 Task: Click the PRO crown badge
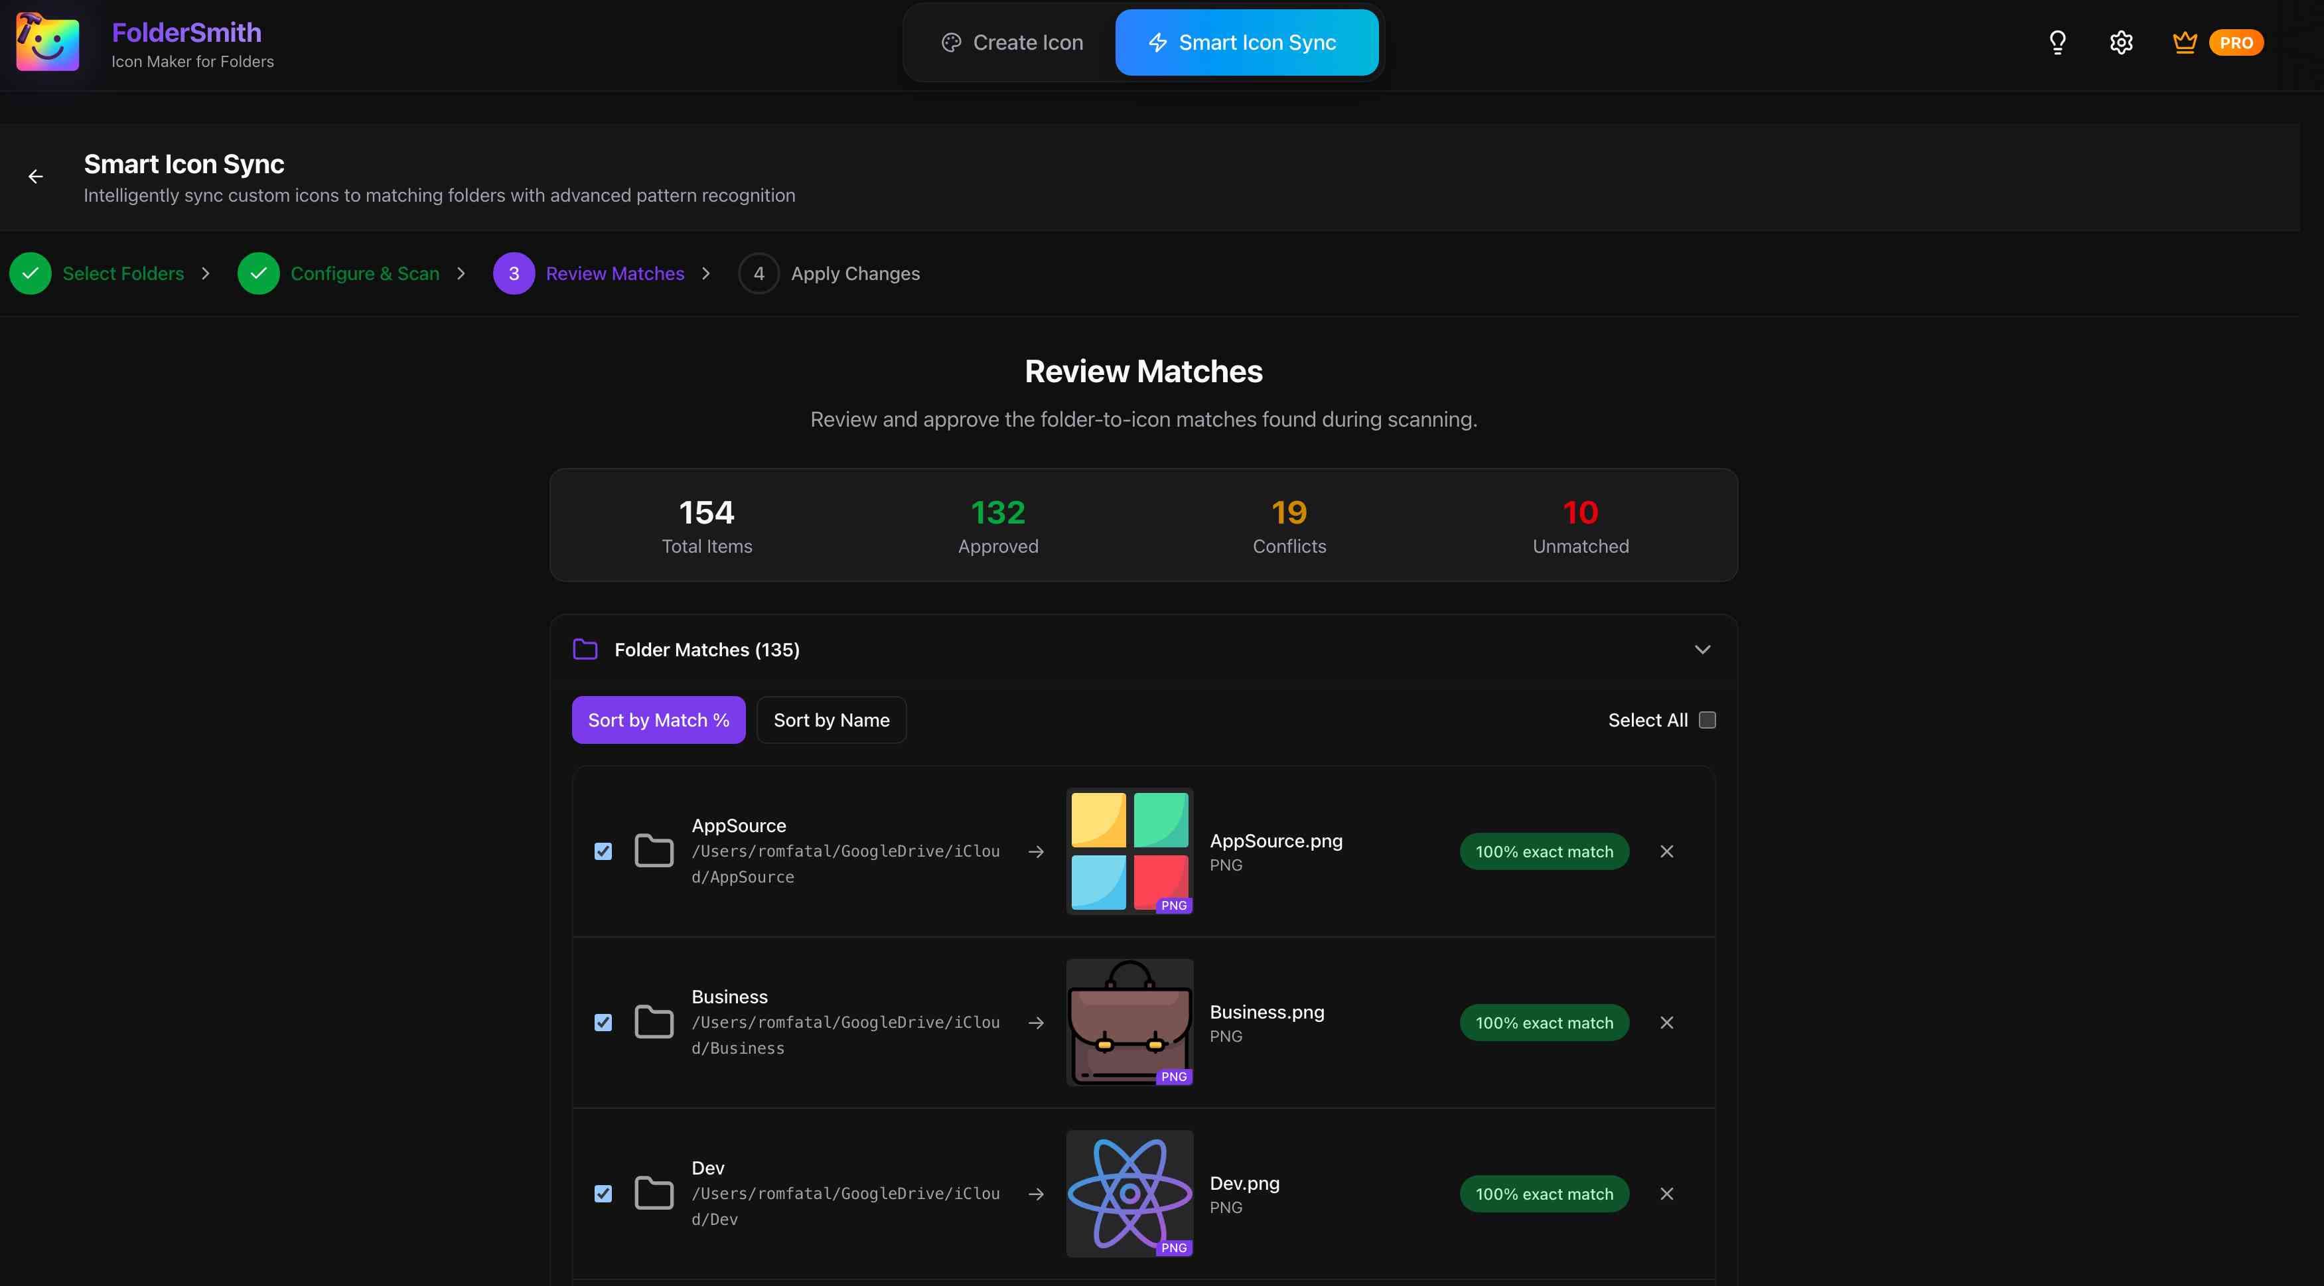click(x=2218, y=42)
